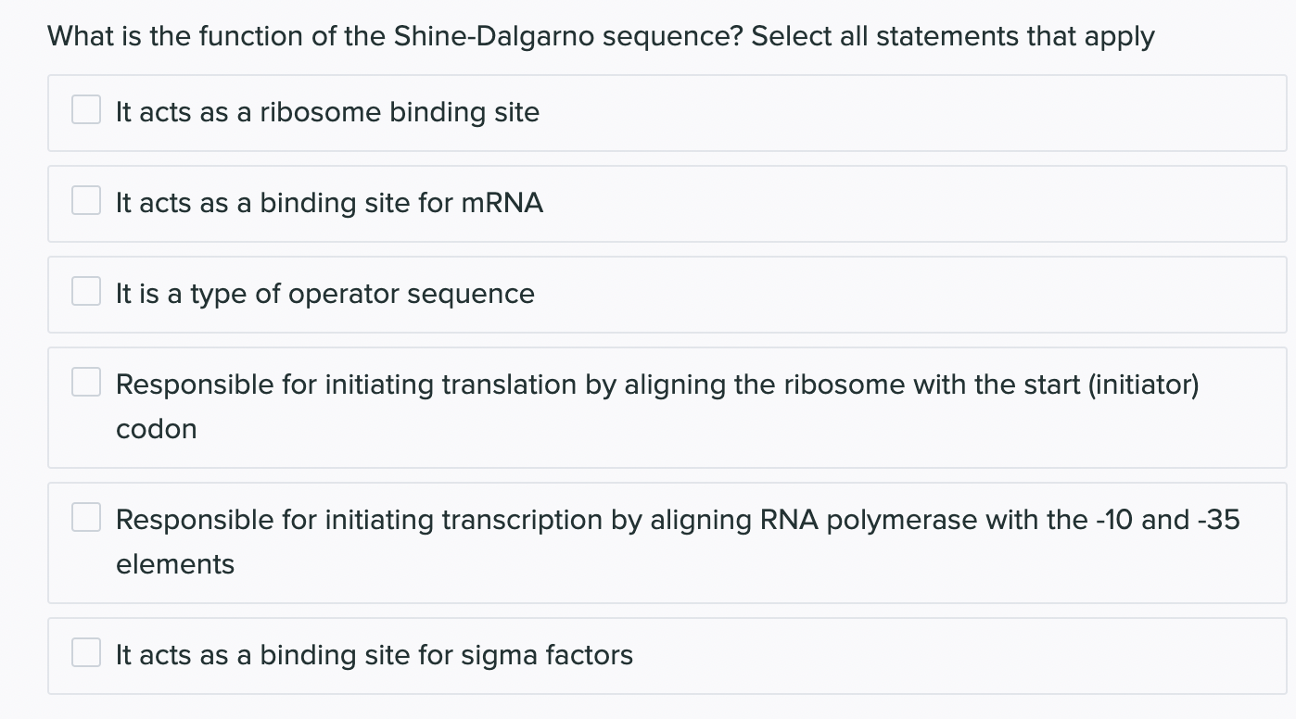
Task: Check the 'It is a type of operator sequence' checkbox
Action: (x=85, y=290)
